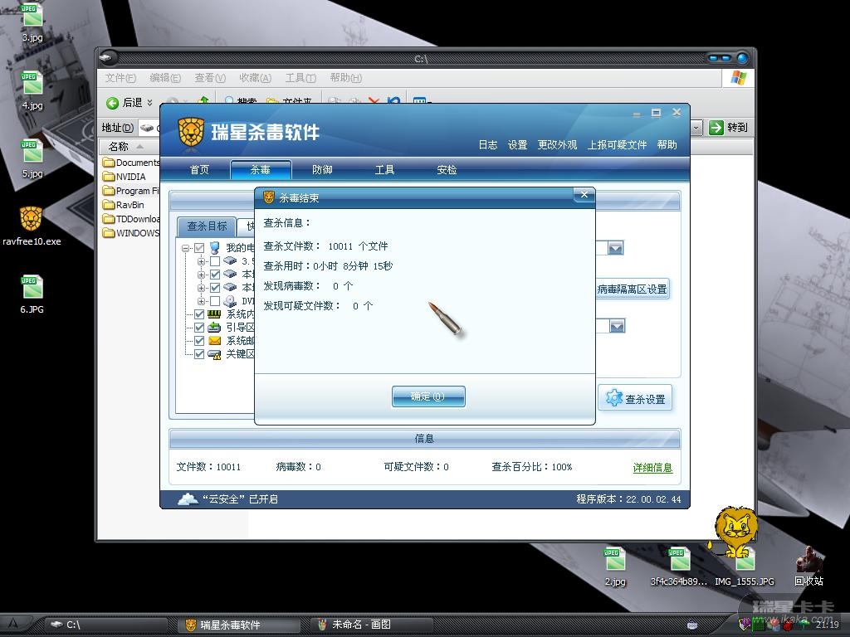The image size is (850, 637).
Task: Uncheck the second local disk checkbox
Action: (x=215, y=288)
